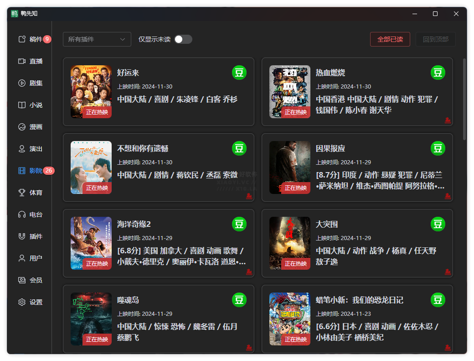Click the 大突围 title text
This screenshot has width=474, height=361.
pyautogui.click(x=327, y=224)
